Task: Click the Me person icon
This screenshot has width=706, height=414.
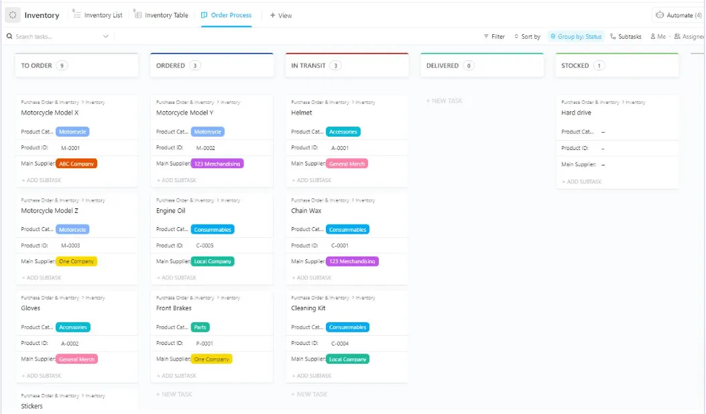Action: 653,36
